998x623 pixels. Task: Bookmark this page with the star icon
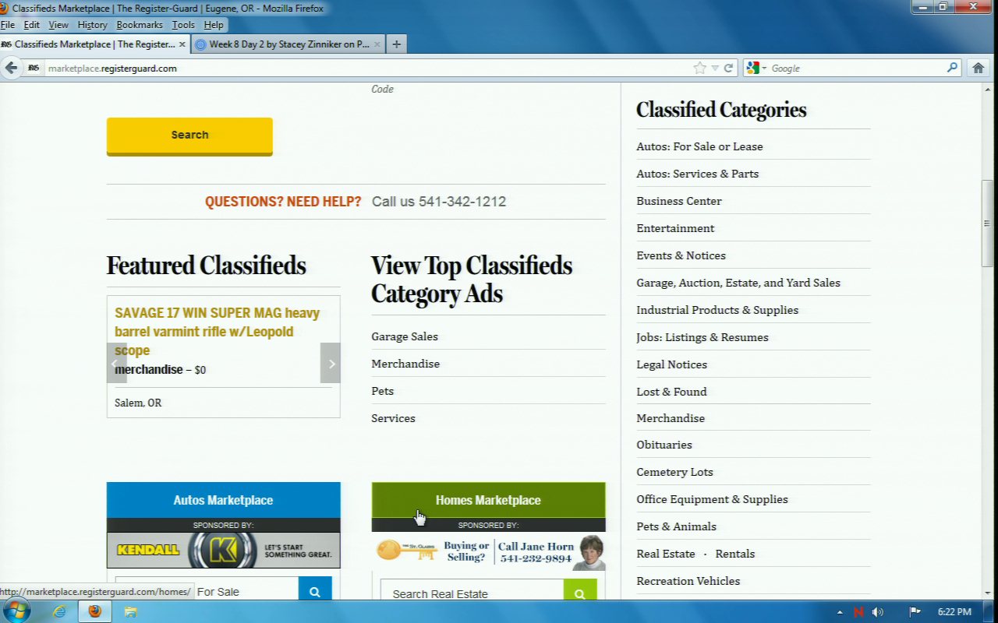point(699,68)
